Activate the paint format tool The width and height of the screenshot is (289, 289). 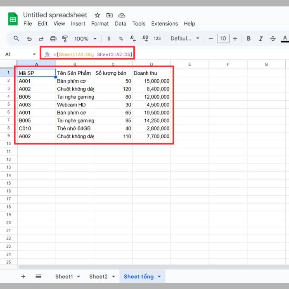point(65,39)
